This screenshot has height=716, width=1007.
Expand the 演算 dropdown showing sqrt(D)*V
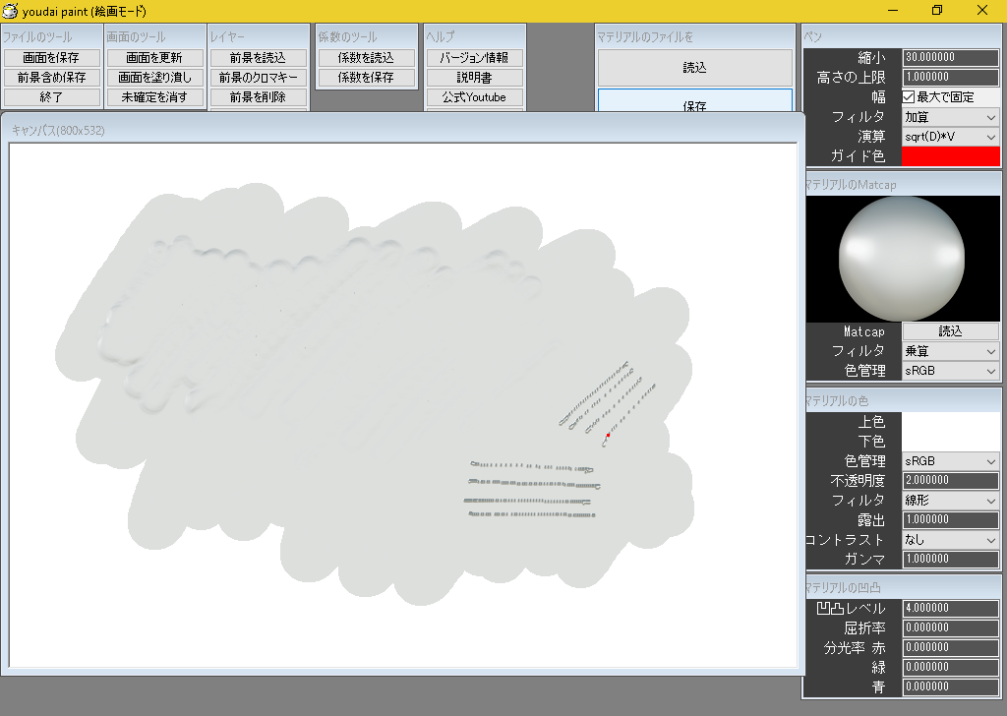pos(950,137)
